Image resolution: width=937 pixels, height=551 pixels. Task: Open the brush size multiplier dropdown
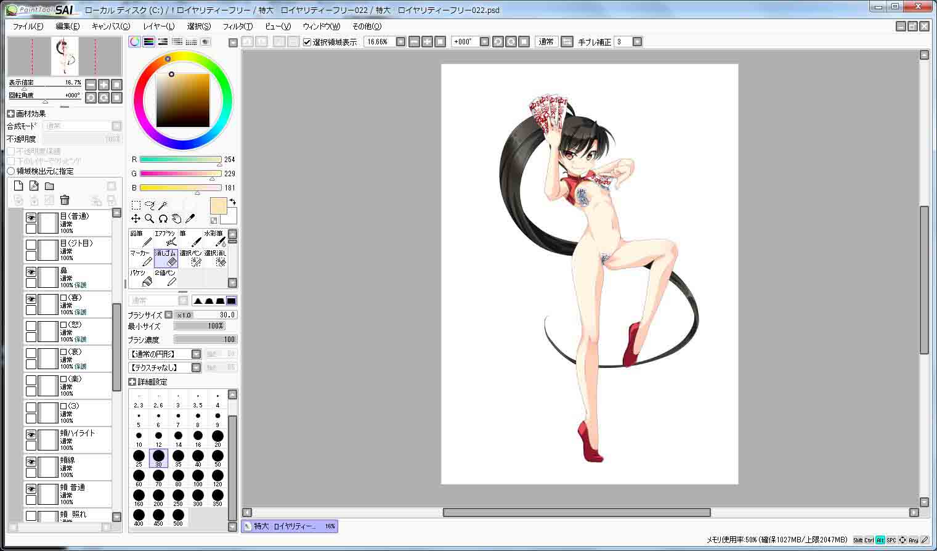tap(168, 314)
